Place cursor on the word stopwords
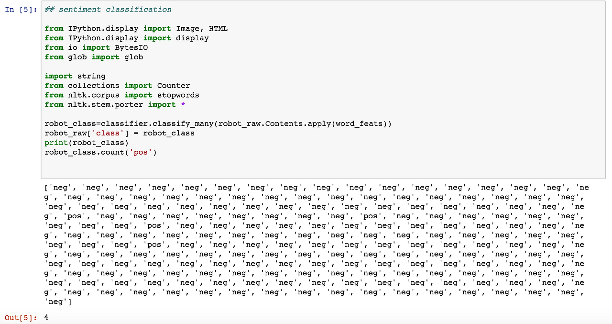Screen dimensions: 612x324 tap(178, 95)
